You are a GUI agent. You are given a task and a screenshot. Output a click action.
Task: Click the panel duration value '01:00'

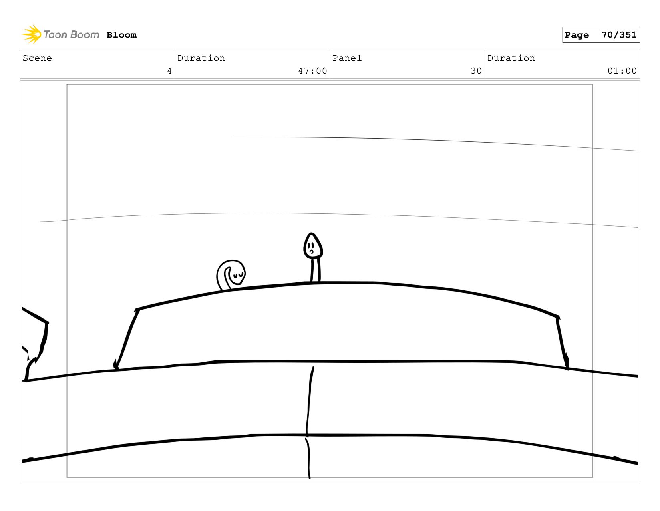pos(622,71)
